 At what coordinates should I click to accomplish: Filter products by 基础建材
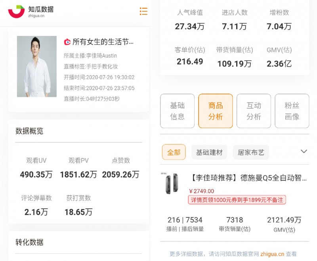pos(209,152)
